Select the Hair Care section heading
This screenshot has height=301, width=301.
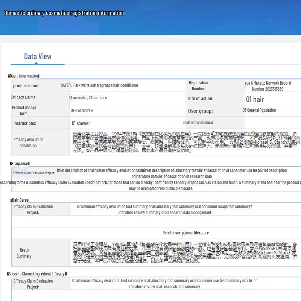click(20, 200)
